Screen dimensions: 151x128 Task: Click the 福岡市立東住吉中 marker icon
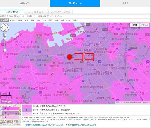pyautogui.click(x=130, y=68)
